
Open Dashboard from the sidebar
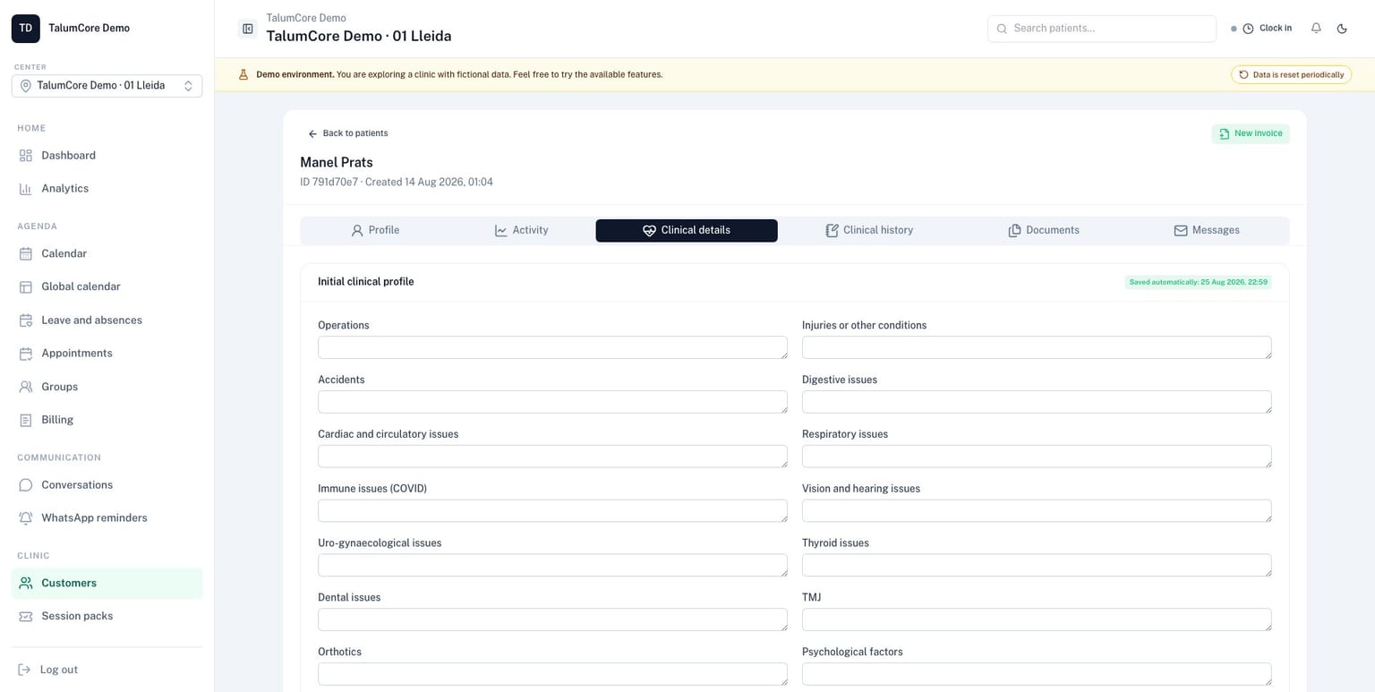[x=107, y=156]
